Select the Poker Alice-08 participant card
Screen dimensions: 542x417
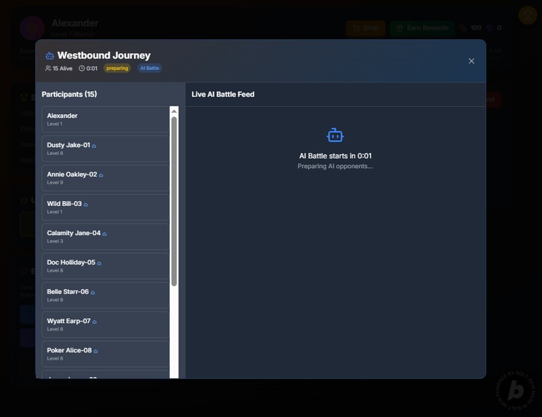[x=106, y=354]
